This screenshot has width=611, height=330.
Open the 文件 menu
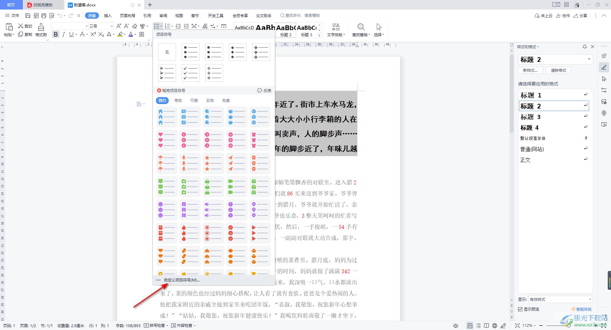[12, 16]
